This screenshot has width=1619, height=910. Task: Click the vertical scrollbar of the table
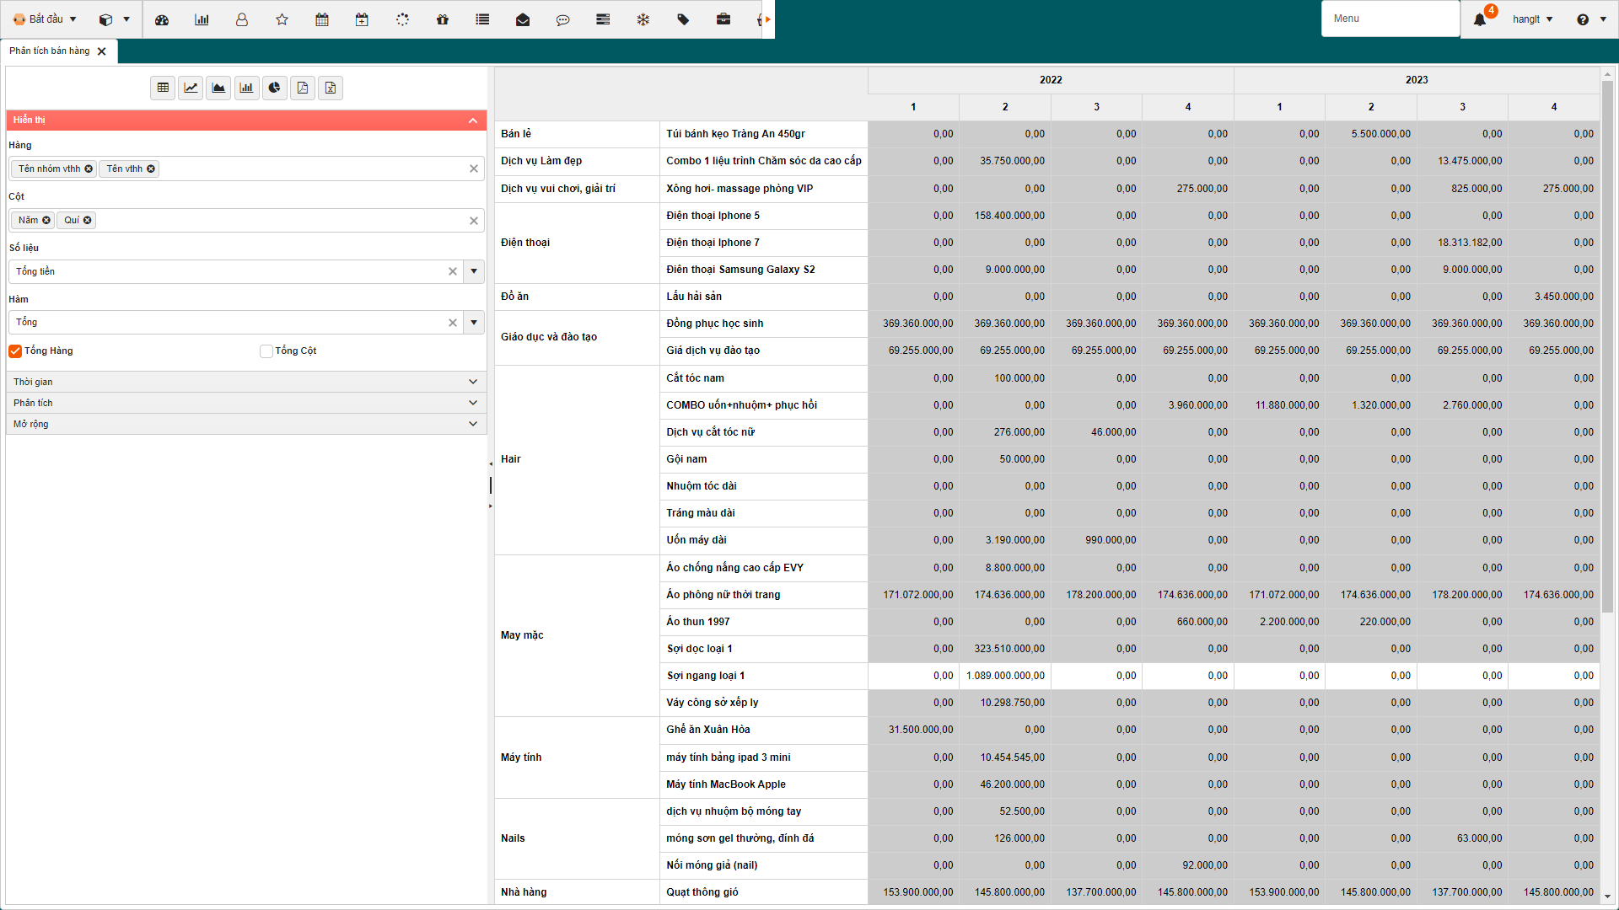tap(1607, 345)
